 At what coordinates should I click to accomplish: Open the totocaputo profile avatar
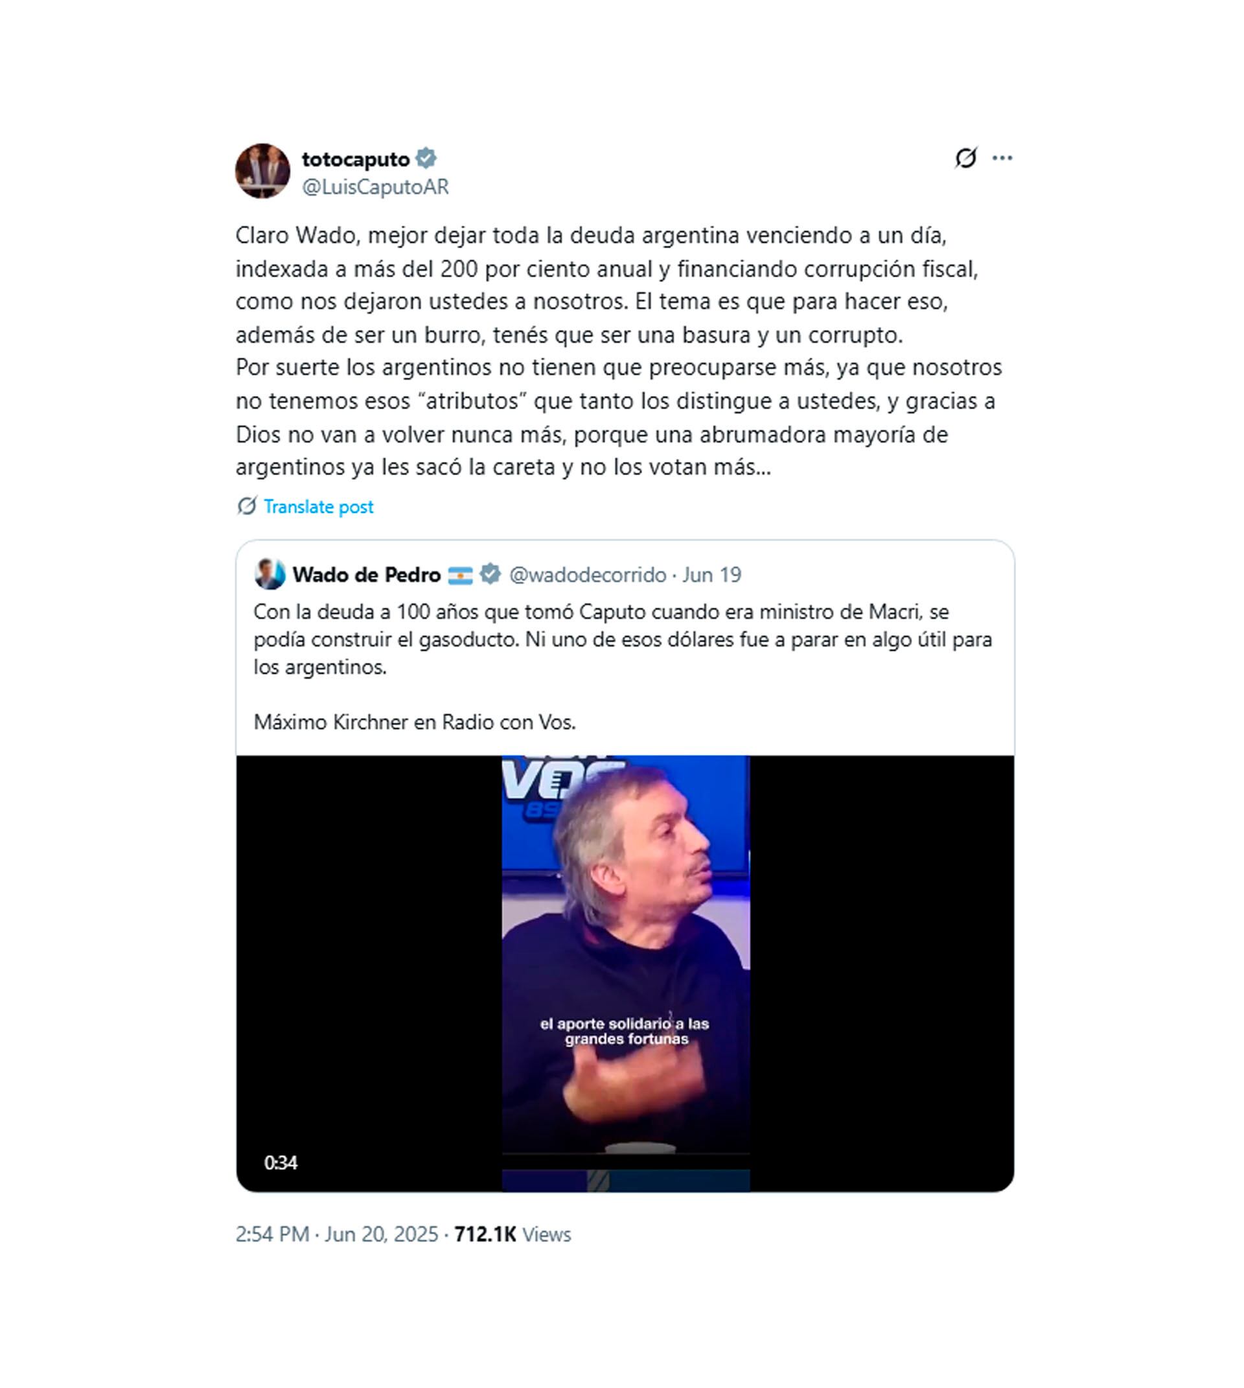point(262,171)
